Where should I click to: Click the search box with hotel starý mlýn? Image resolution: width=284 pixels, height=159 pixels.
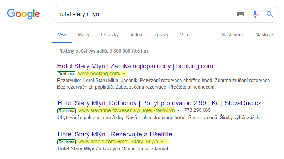tap(145, 14)
